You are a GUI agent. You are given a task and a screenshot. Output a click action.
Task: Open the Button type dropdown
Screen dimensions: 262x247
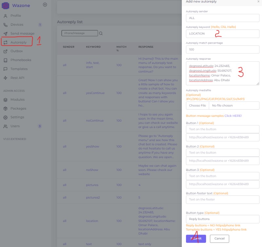[x=222, y=219]
